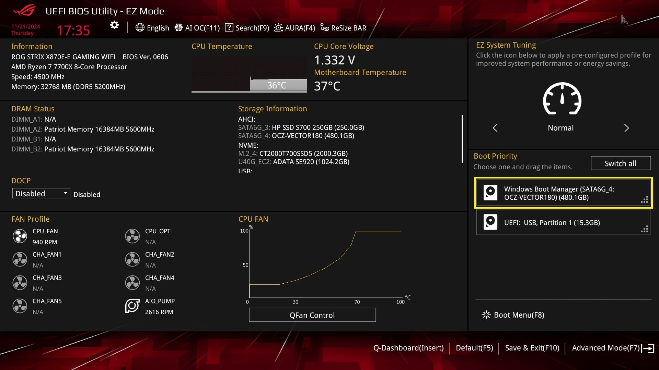Click the AURA lighting icon
Screen dimensions: 659x370
click(x=278, y=27)
